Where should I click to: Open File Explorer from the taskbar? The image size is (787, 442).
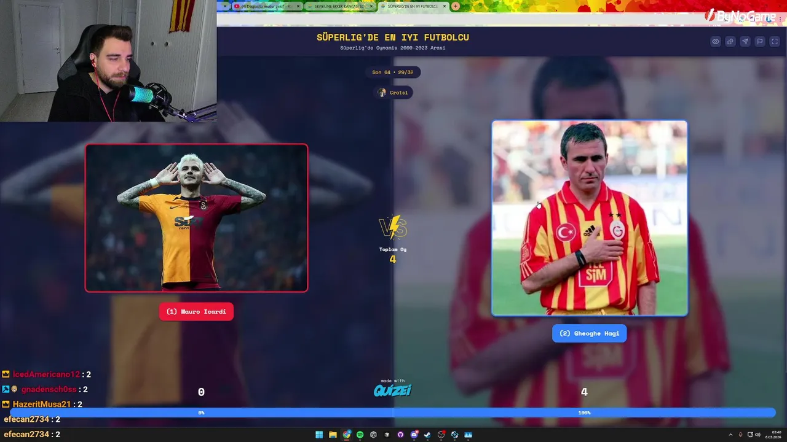point(333,435)
